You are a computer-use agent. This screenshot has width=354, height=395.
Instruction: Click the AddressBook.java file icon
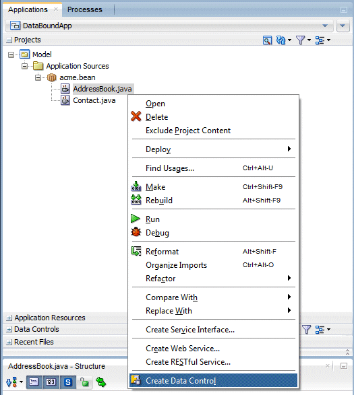[x=65, y=89]
